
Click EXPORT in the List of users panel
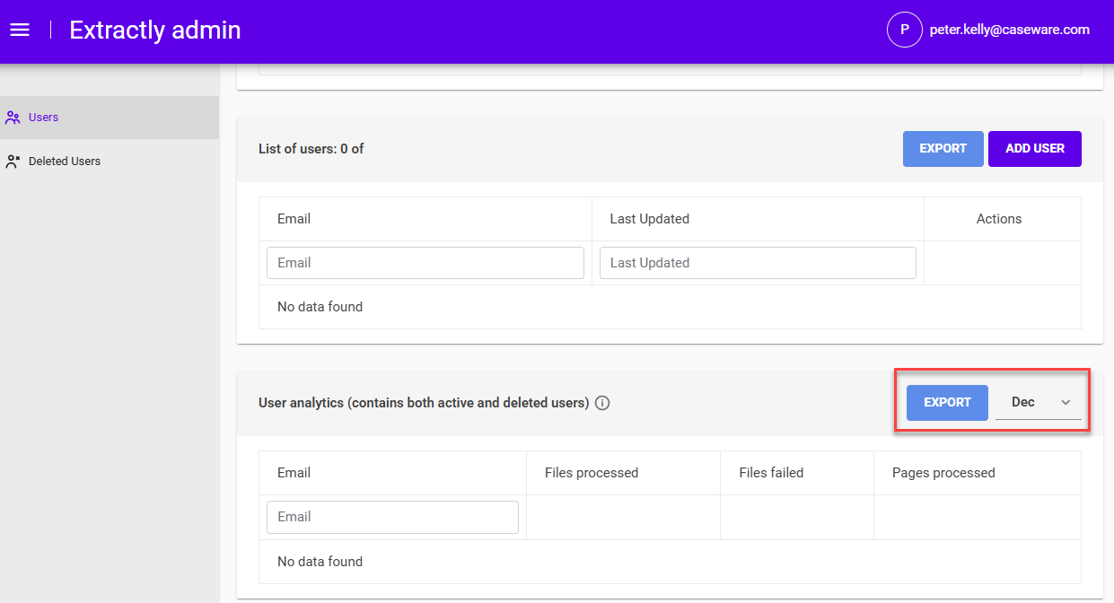943,148
